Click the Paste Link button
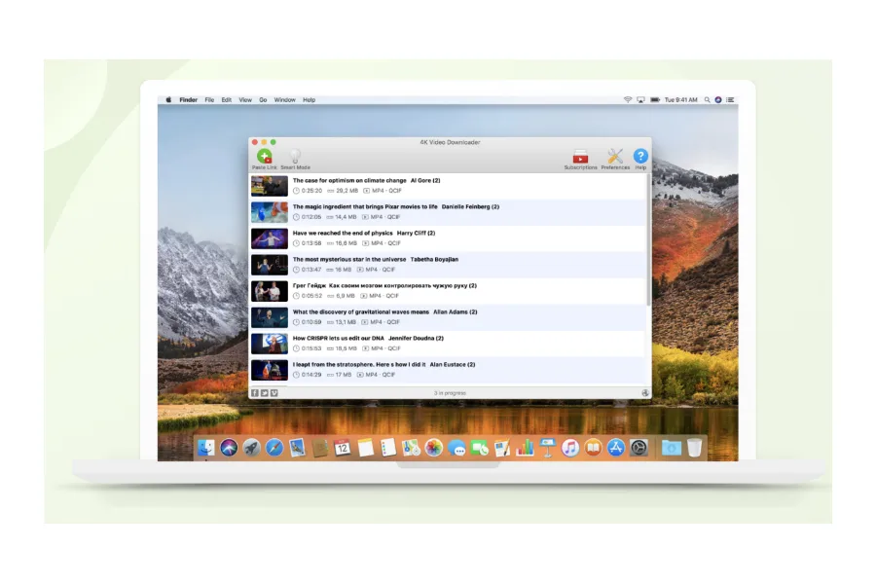 264,160
